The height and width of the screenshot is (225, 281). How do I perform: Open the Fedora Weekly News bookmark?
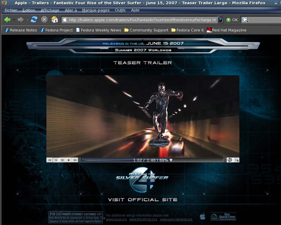click(x=99, y=30)
